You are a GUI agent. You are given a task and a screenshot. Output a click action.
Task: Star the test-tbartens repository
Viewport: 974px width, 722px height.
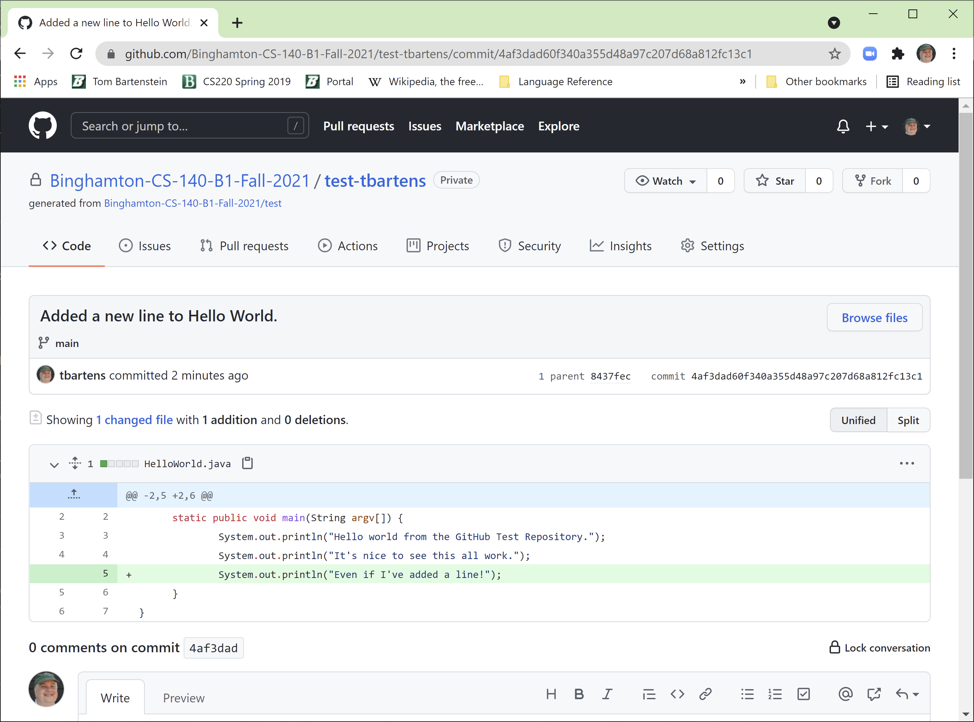pyautogui.click(x=775, y=181)
